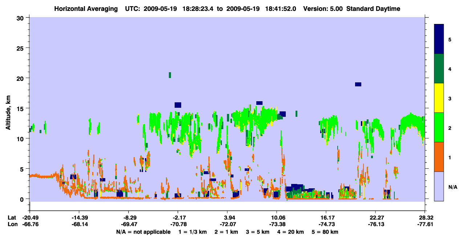
Task: Click the dark green colorbar segment labeled 4
Action: pyautogui.click(x=439, y=69)
